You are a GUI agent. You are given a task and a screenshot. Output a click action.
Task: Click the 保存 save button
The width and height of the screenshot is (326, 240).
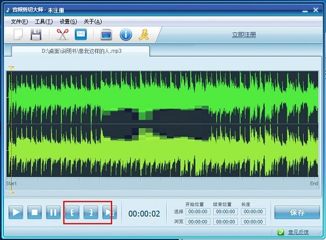point(297,213)
